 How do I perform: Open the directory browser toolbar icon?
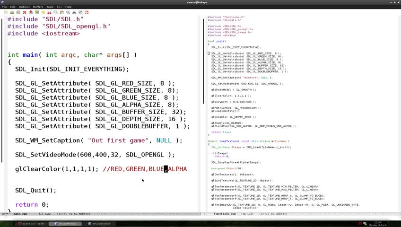(18, 12)
